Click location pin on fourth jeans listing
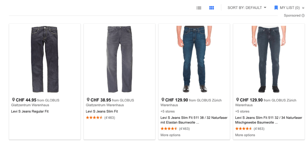The height and width of the screenshot is (142, 306). tap(238, 100)
